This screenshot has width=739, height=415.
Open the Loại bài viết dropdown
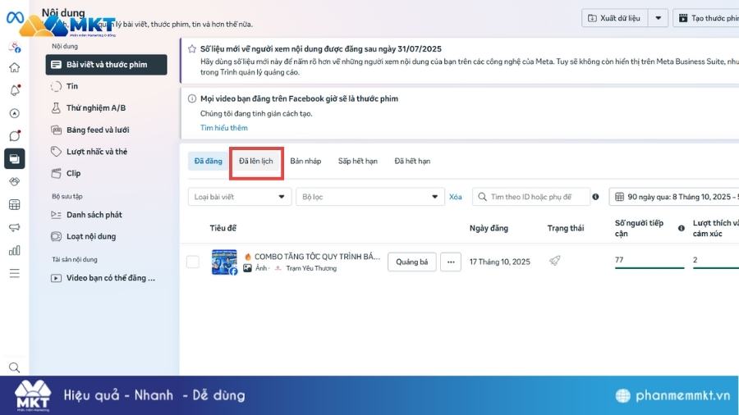click(x=240, y=197)
